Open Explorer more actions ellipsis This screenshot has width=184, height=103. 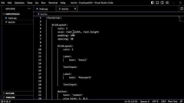(29, 9)
